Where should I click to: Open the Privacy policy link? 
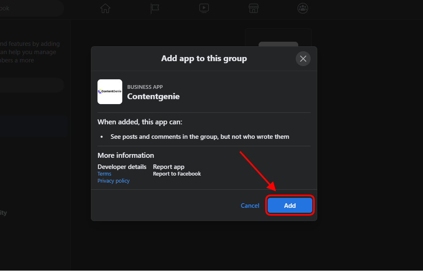pyautogui.click(x=114, y=181)
